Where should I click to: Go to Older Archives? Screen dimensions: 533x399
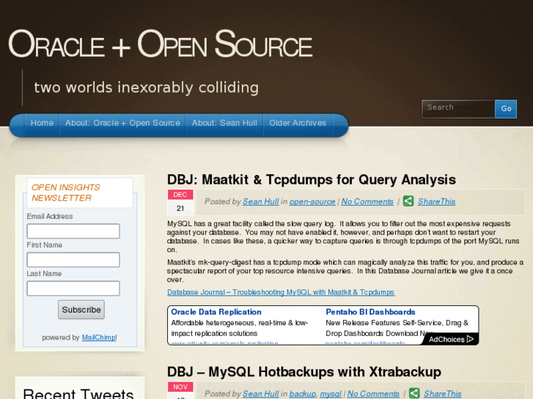pyautogui.click(x=298, y=123)
